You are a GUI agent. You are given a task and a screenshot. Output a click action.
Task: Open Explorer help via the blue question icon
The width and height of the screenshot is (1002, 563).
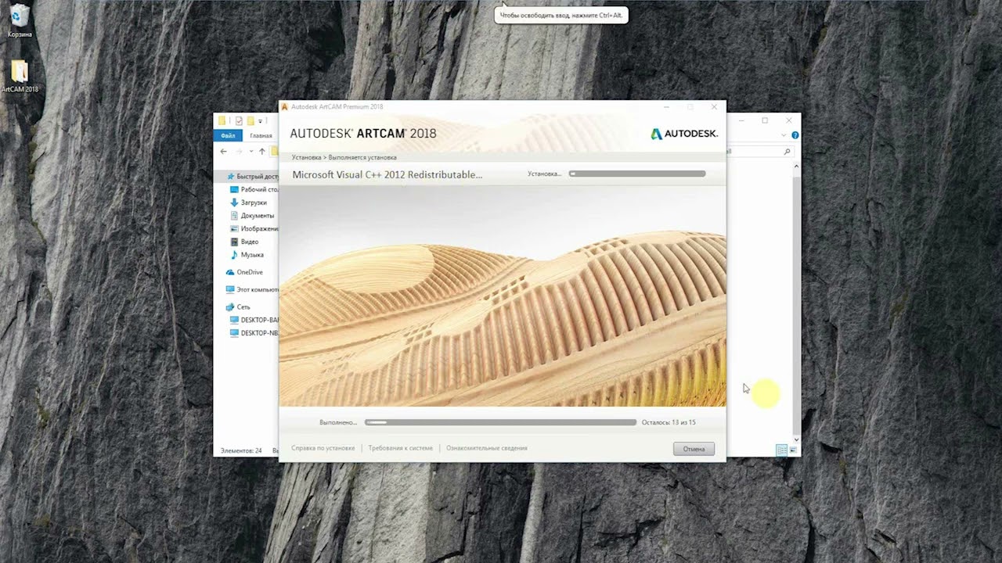[x=795, y=135]
